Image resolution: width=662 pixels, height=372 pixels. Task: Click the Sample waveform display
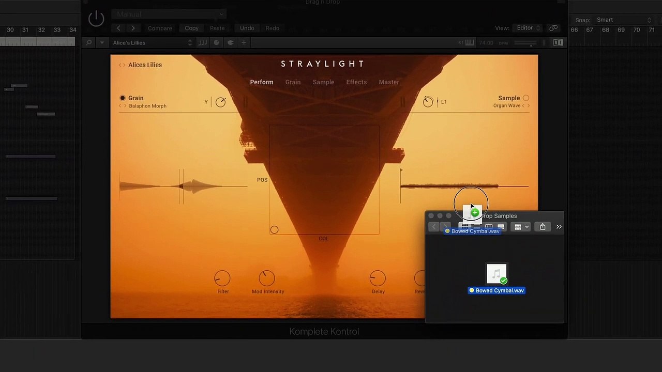pos(464,186)
